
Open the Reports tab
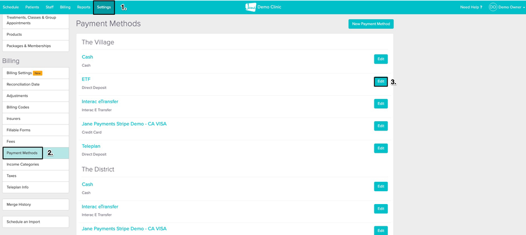(x=83, y=7)
